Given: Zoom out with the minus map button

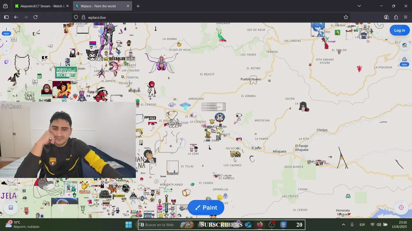Looking at the screenshot, I should (x=6, y=51).
